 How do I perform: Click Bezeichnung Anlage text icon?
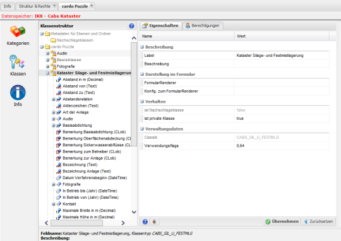(59, 171)
